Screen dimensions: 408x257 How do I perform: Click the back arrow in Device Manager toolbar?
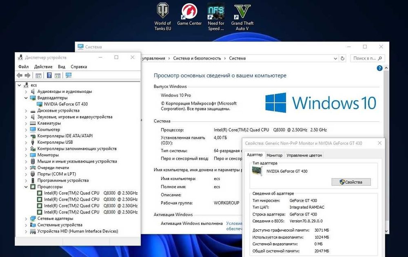20,75
